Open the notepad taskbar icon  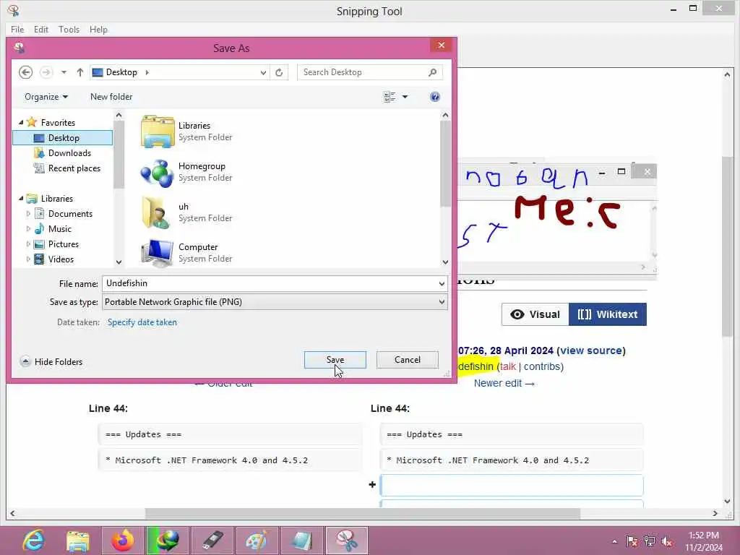(x=301, y=541)
